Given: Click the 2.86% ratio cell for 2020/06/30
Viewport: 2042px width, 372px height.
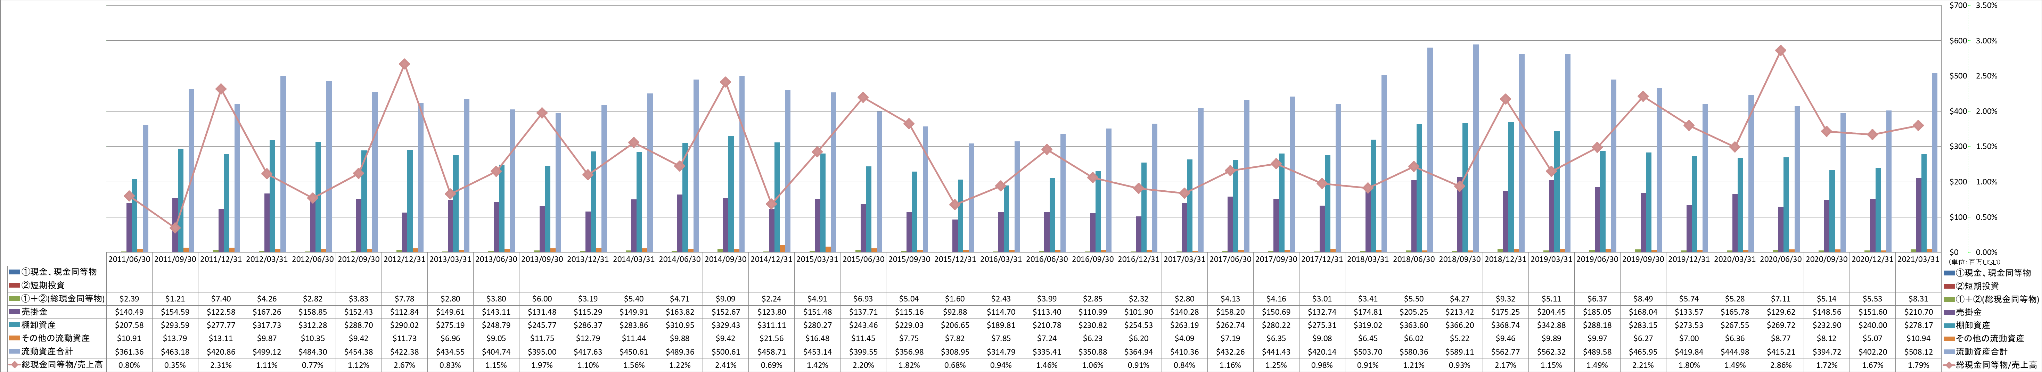Looking at the screenshot, I should coord(1780,365).
